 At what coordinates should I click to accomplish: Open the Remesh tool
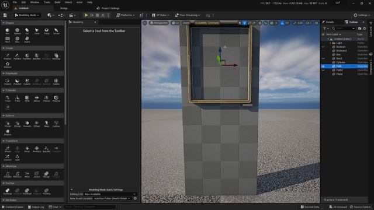tap(17, 174)
